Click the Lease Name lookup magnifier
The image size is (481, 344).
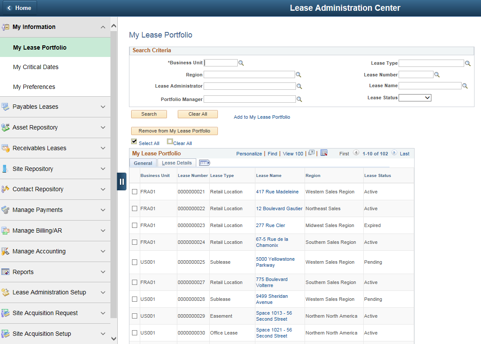[465, 85]
